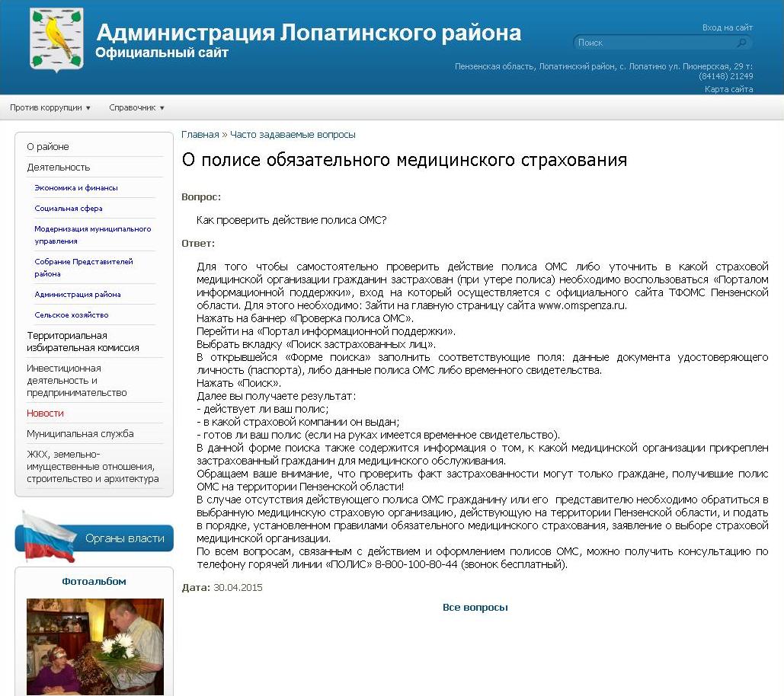Open the Вход на сайт login link
This screenshot has height=696, width=784.
[728, 27]
